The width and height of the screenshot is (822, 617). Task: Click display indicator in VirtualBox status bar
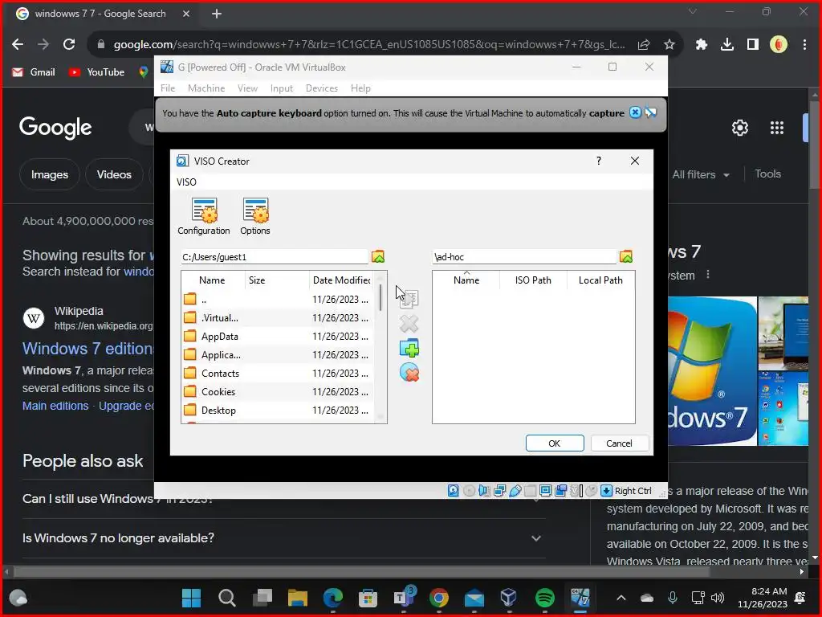[x=545, y=491]
